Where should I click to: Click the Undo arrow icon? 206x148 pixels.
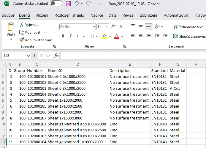[x=77, y=4]
